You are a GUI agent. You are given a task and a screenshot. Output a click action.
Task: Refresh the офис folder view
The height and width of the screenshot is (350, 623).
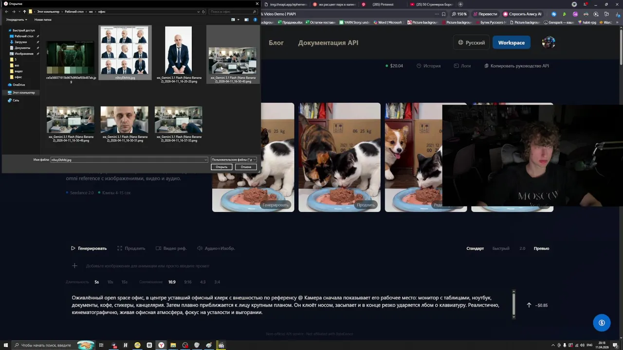click(203, 12)
